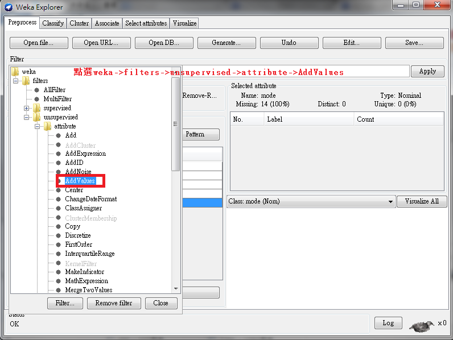The height and width of the screenshot is (340, 453).
Task: Click the supervised folder icon
Action: tap(36, 108)
